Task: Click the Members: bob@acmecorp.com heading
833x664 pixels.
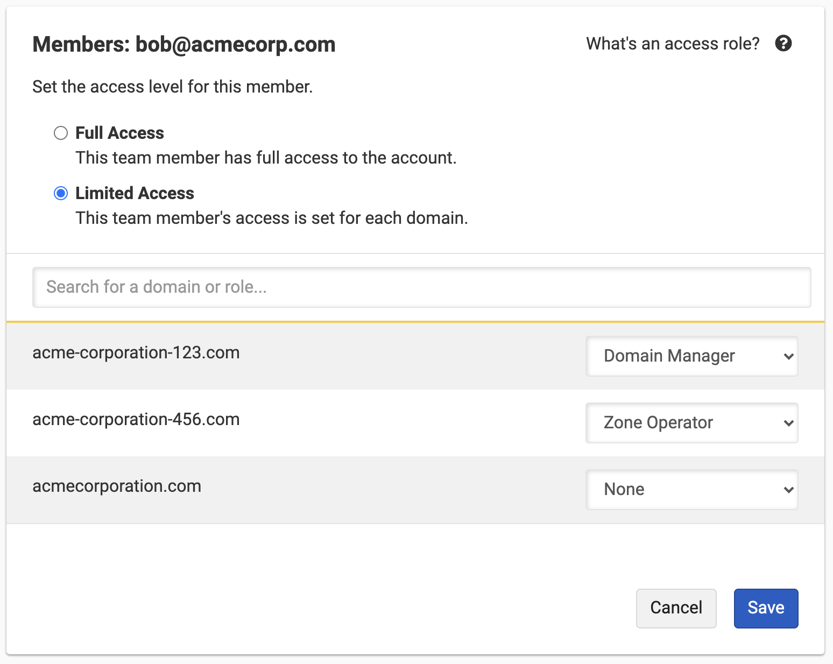Action: pyautogui.click(x=183, y=45)
